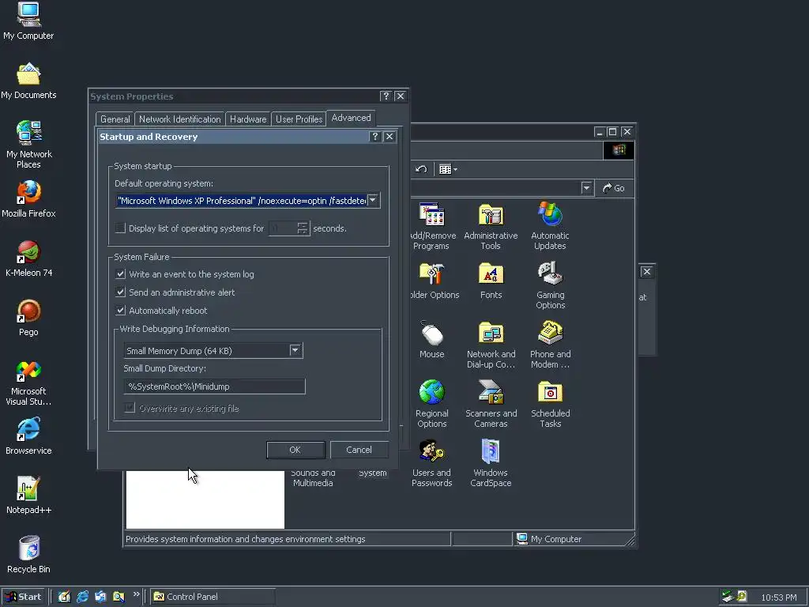Select My Network Places desktop icon
This screenshot has width=809, height=607.
tap(28, 145)
